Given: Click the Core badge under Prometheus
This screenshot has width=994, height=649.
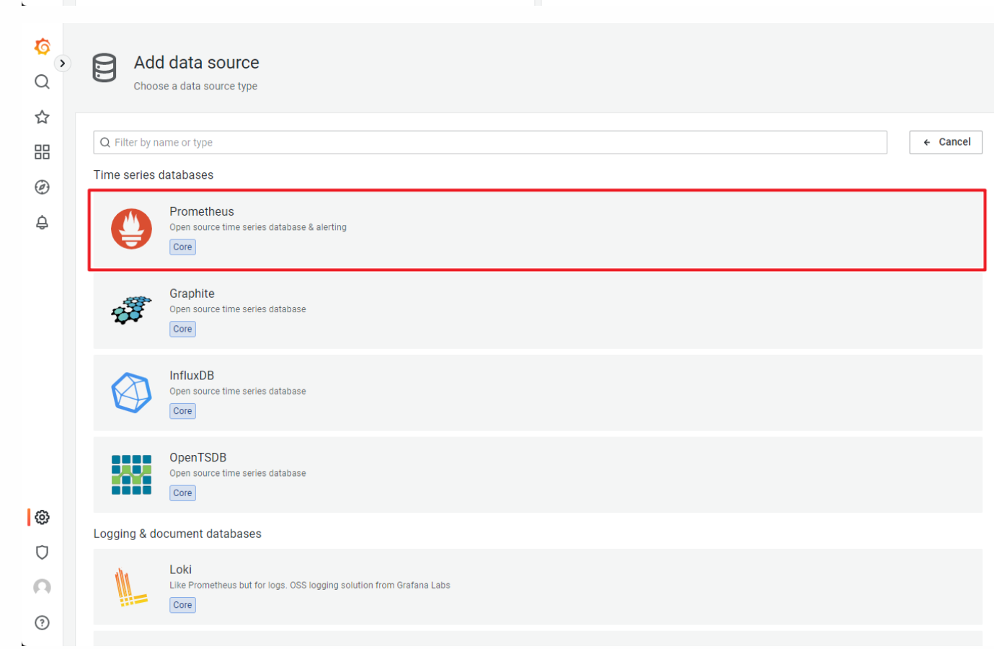Looking at the screenshot, I should pos(183,247).
